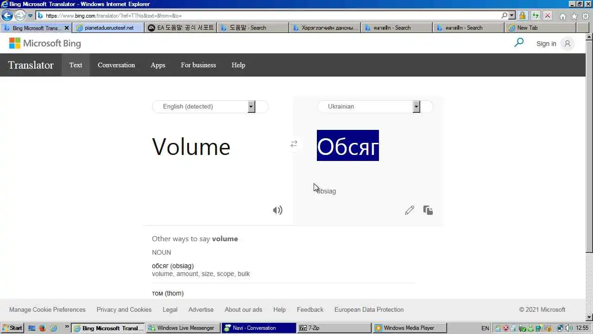Go forward in Internet Explorer

[x=19, y=15]
